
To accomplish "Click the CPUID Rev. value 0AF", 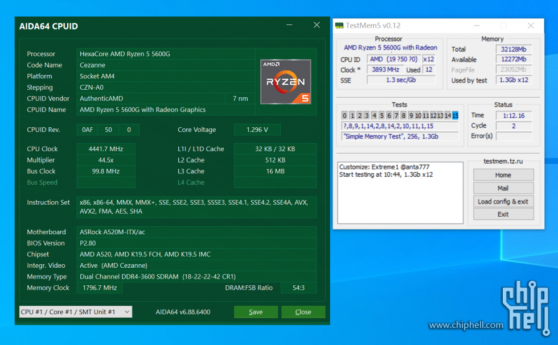I will [x=87, y=130].
